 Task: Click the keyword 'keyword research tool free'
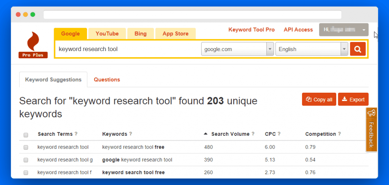coord(133,147)
